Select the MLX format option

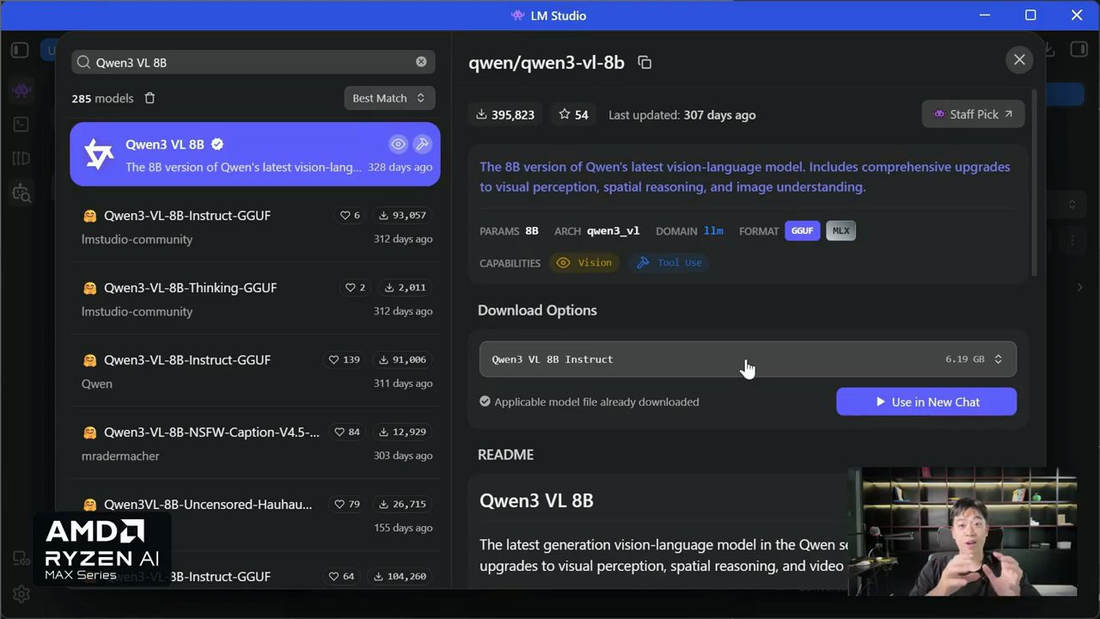point(840,230)
